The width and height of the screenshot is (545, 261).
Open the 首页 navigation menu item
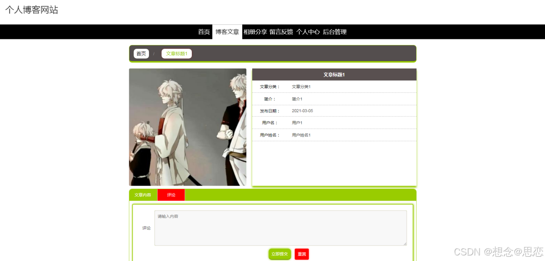(204, 32)
